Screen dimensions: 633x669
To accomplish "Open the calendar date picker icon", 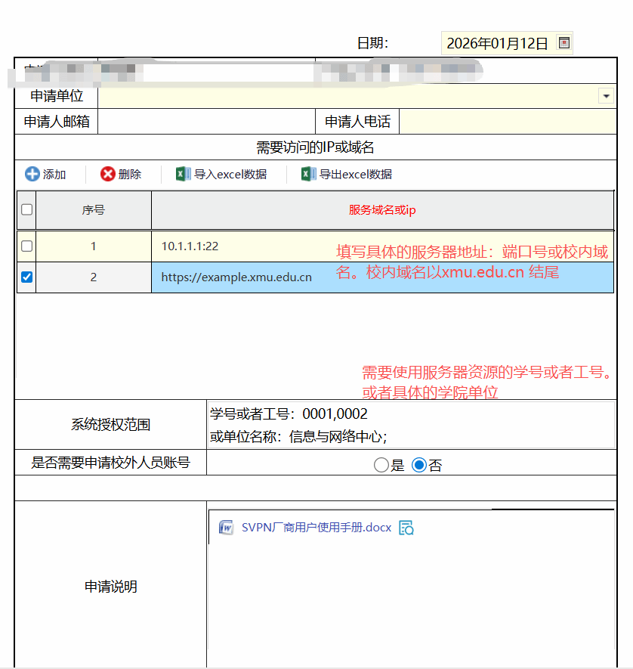I will coord(564,43).
